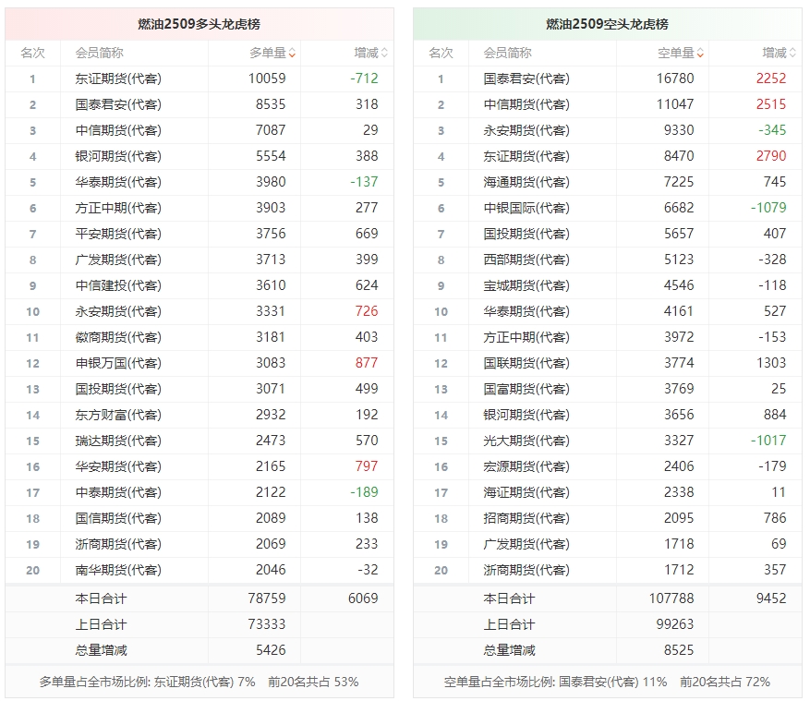Click 名次 header in long table
Screen dimensions: 810x701
pos(32,53)
